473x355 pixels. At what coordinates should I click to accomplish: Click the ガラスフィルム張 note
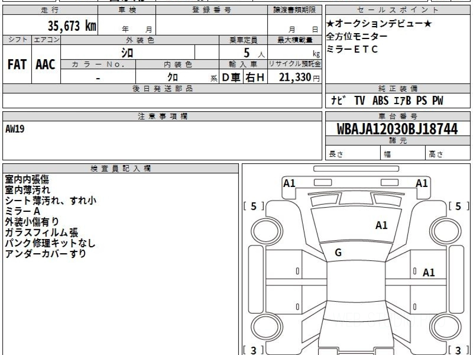41,232
